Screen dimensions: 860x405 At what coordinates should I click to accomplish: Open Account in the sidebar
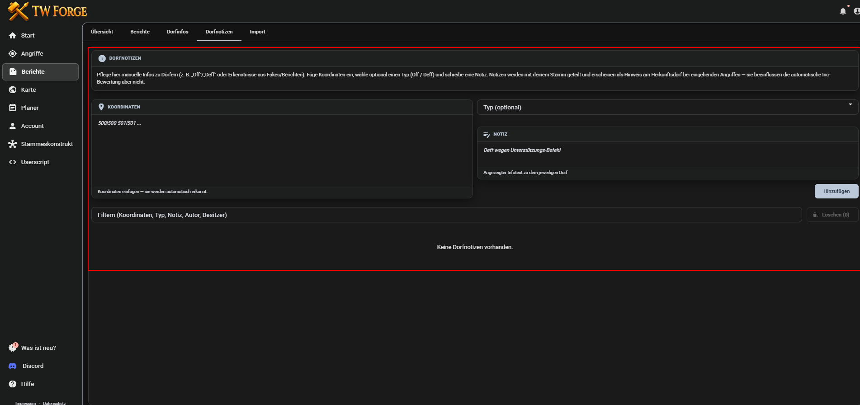[40, 126]
